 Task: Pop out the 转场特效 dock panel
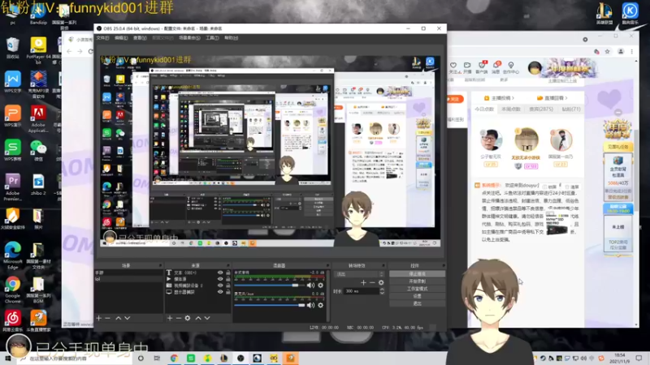tap(383, 265)
